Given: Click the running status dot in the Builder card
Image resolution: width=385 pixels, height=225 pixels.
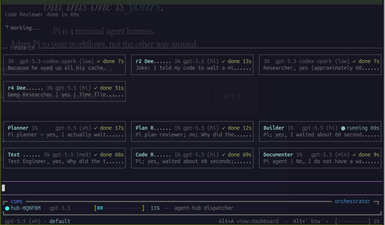Looking at the screenshot, I should pyautogui.click(x=343, y=128).
